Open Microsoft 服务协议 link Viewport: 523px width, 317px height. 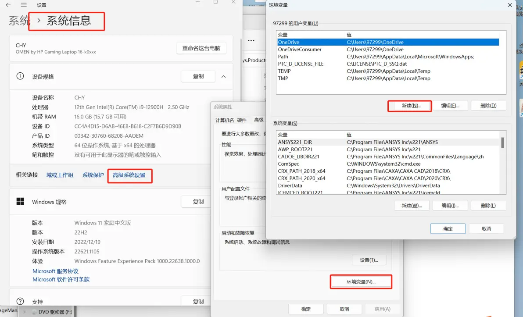click(x=55, y=271)
